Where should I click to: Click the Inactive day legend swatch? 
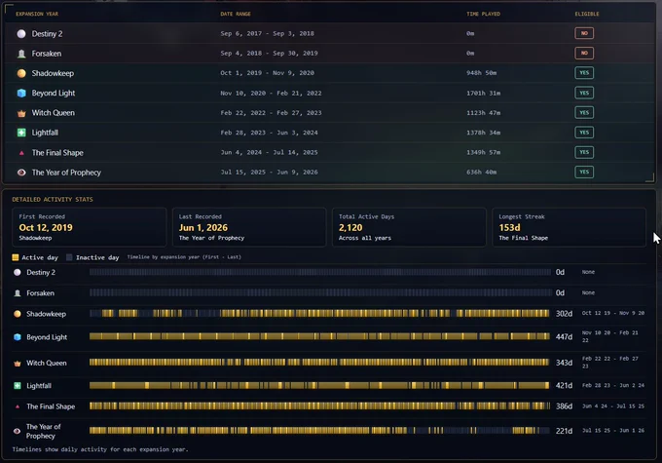(x=69, y=257)
